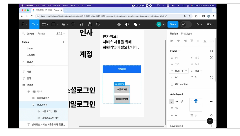Select the Hand tool
Screen dimensions: 240x136
point(90,24)
